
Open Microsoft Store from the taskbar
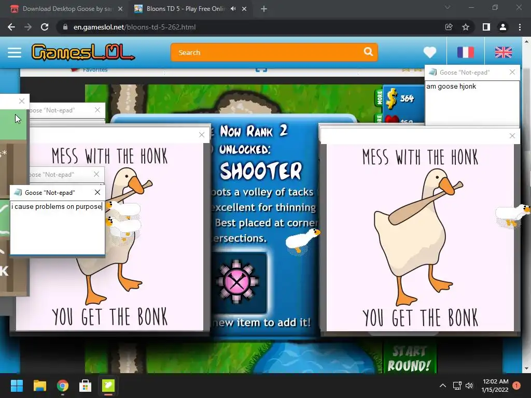coord(86,386)
